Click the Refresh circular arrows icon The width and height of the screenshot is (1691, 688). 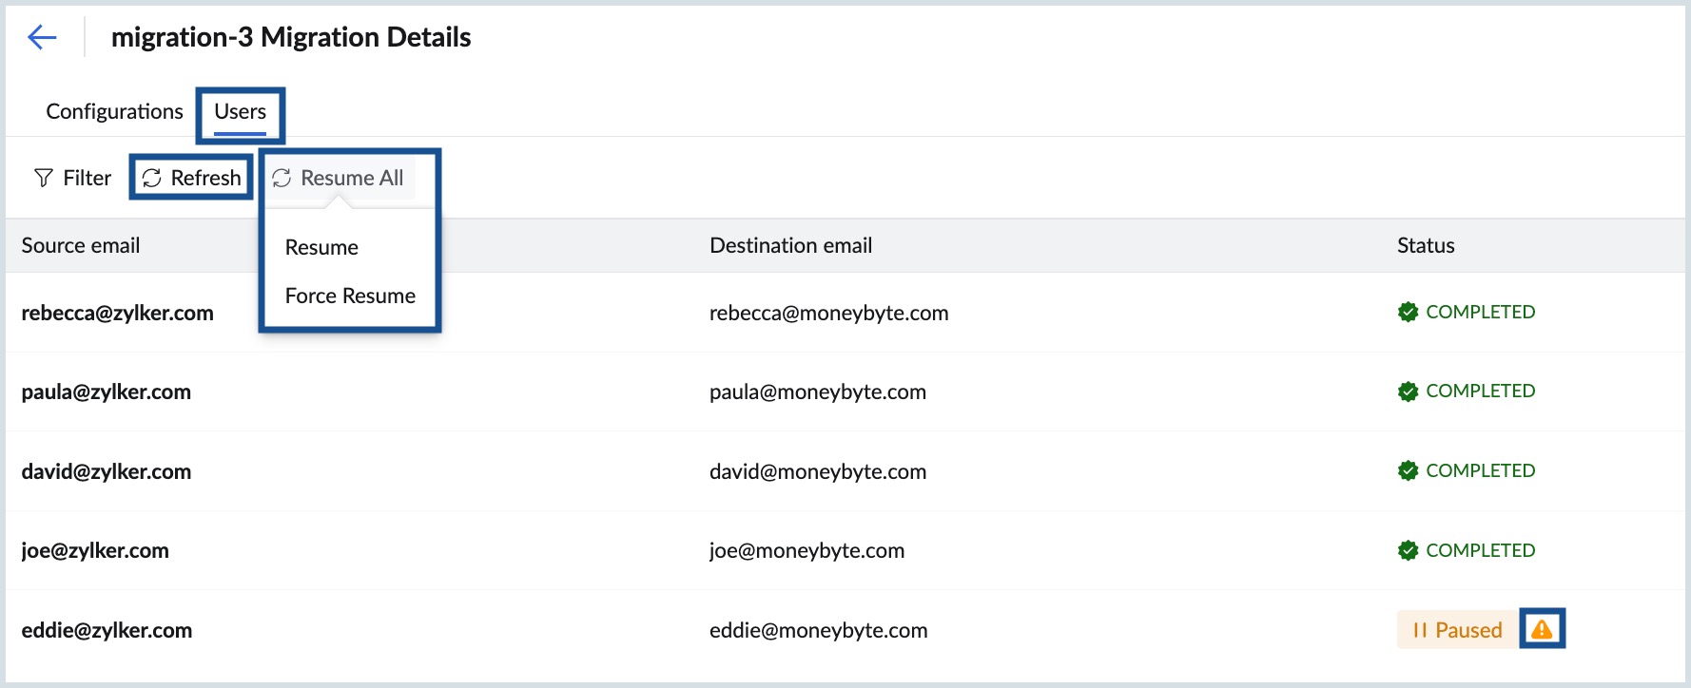pos(152,179)
